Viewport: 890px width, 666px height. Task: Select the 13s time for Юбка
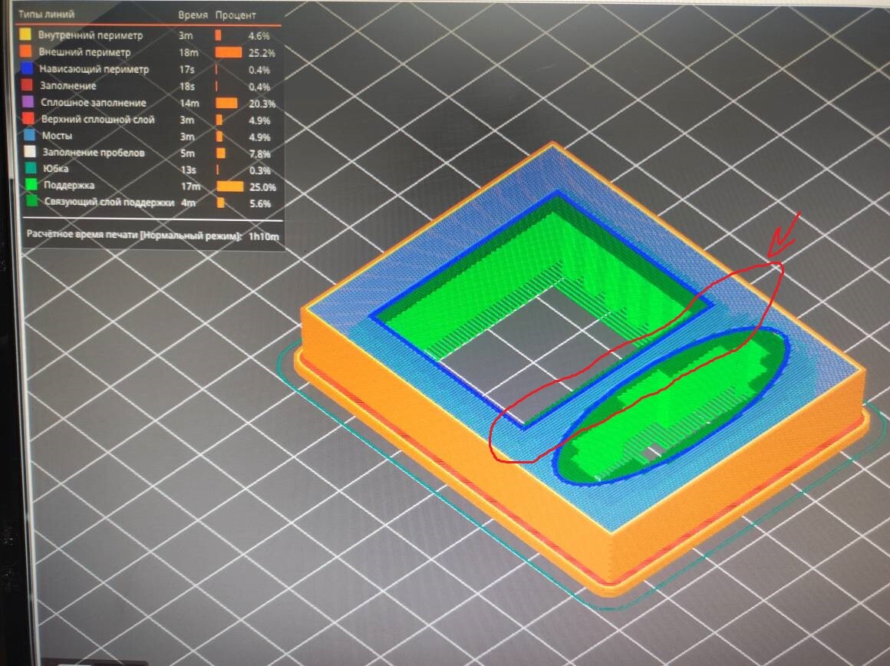coord(189,170)
